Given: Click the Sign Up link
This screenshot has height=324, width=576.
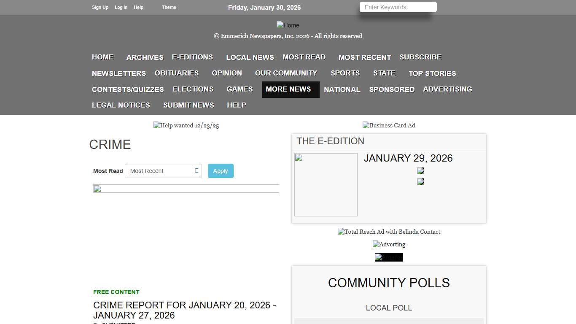Looking at the screenshot, I should click(100, 7).
